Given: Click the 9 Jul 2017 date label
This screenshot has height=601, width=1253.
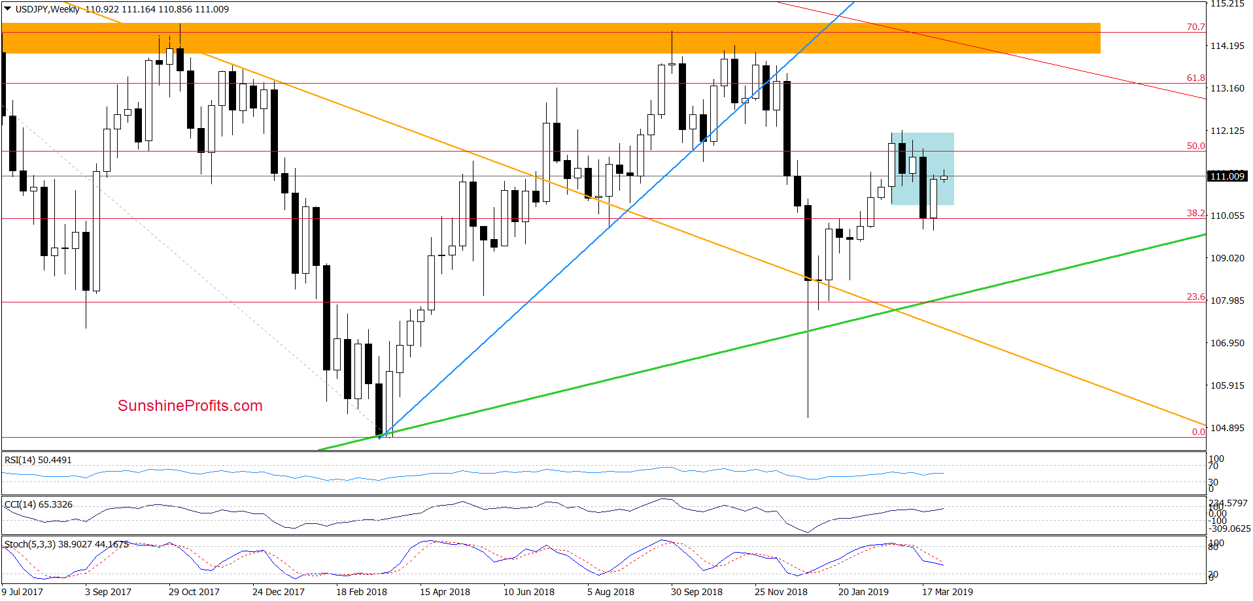Looking at the screenshot, I should click(x=22, y=592).
